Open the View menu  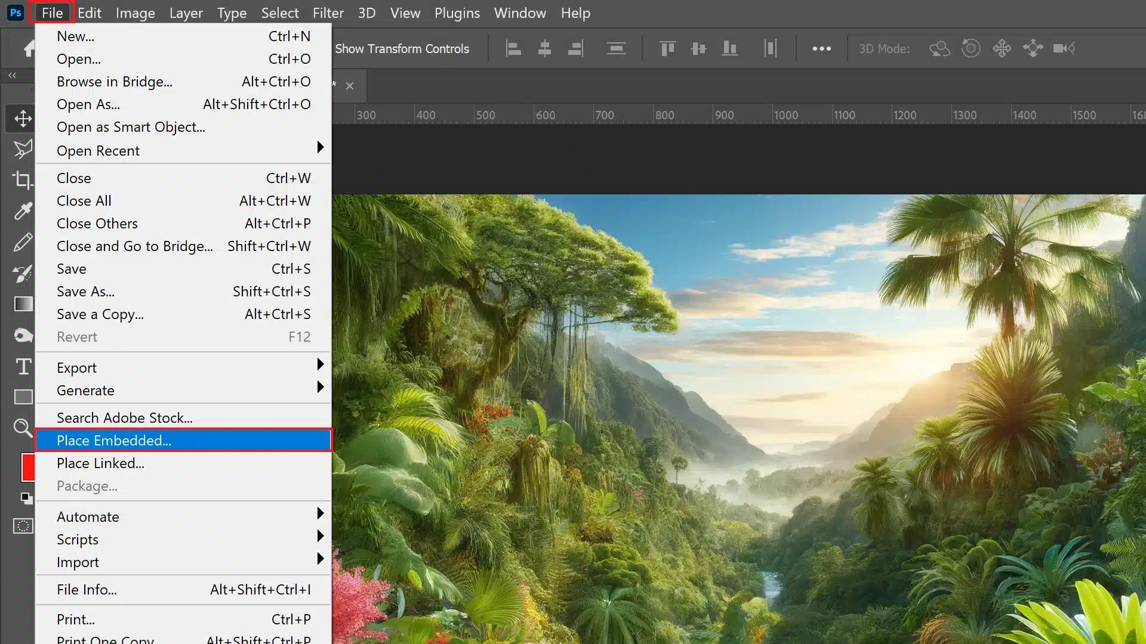(405, 13)
